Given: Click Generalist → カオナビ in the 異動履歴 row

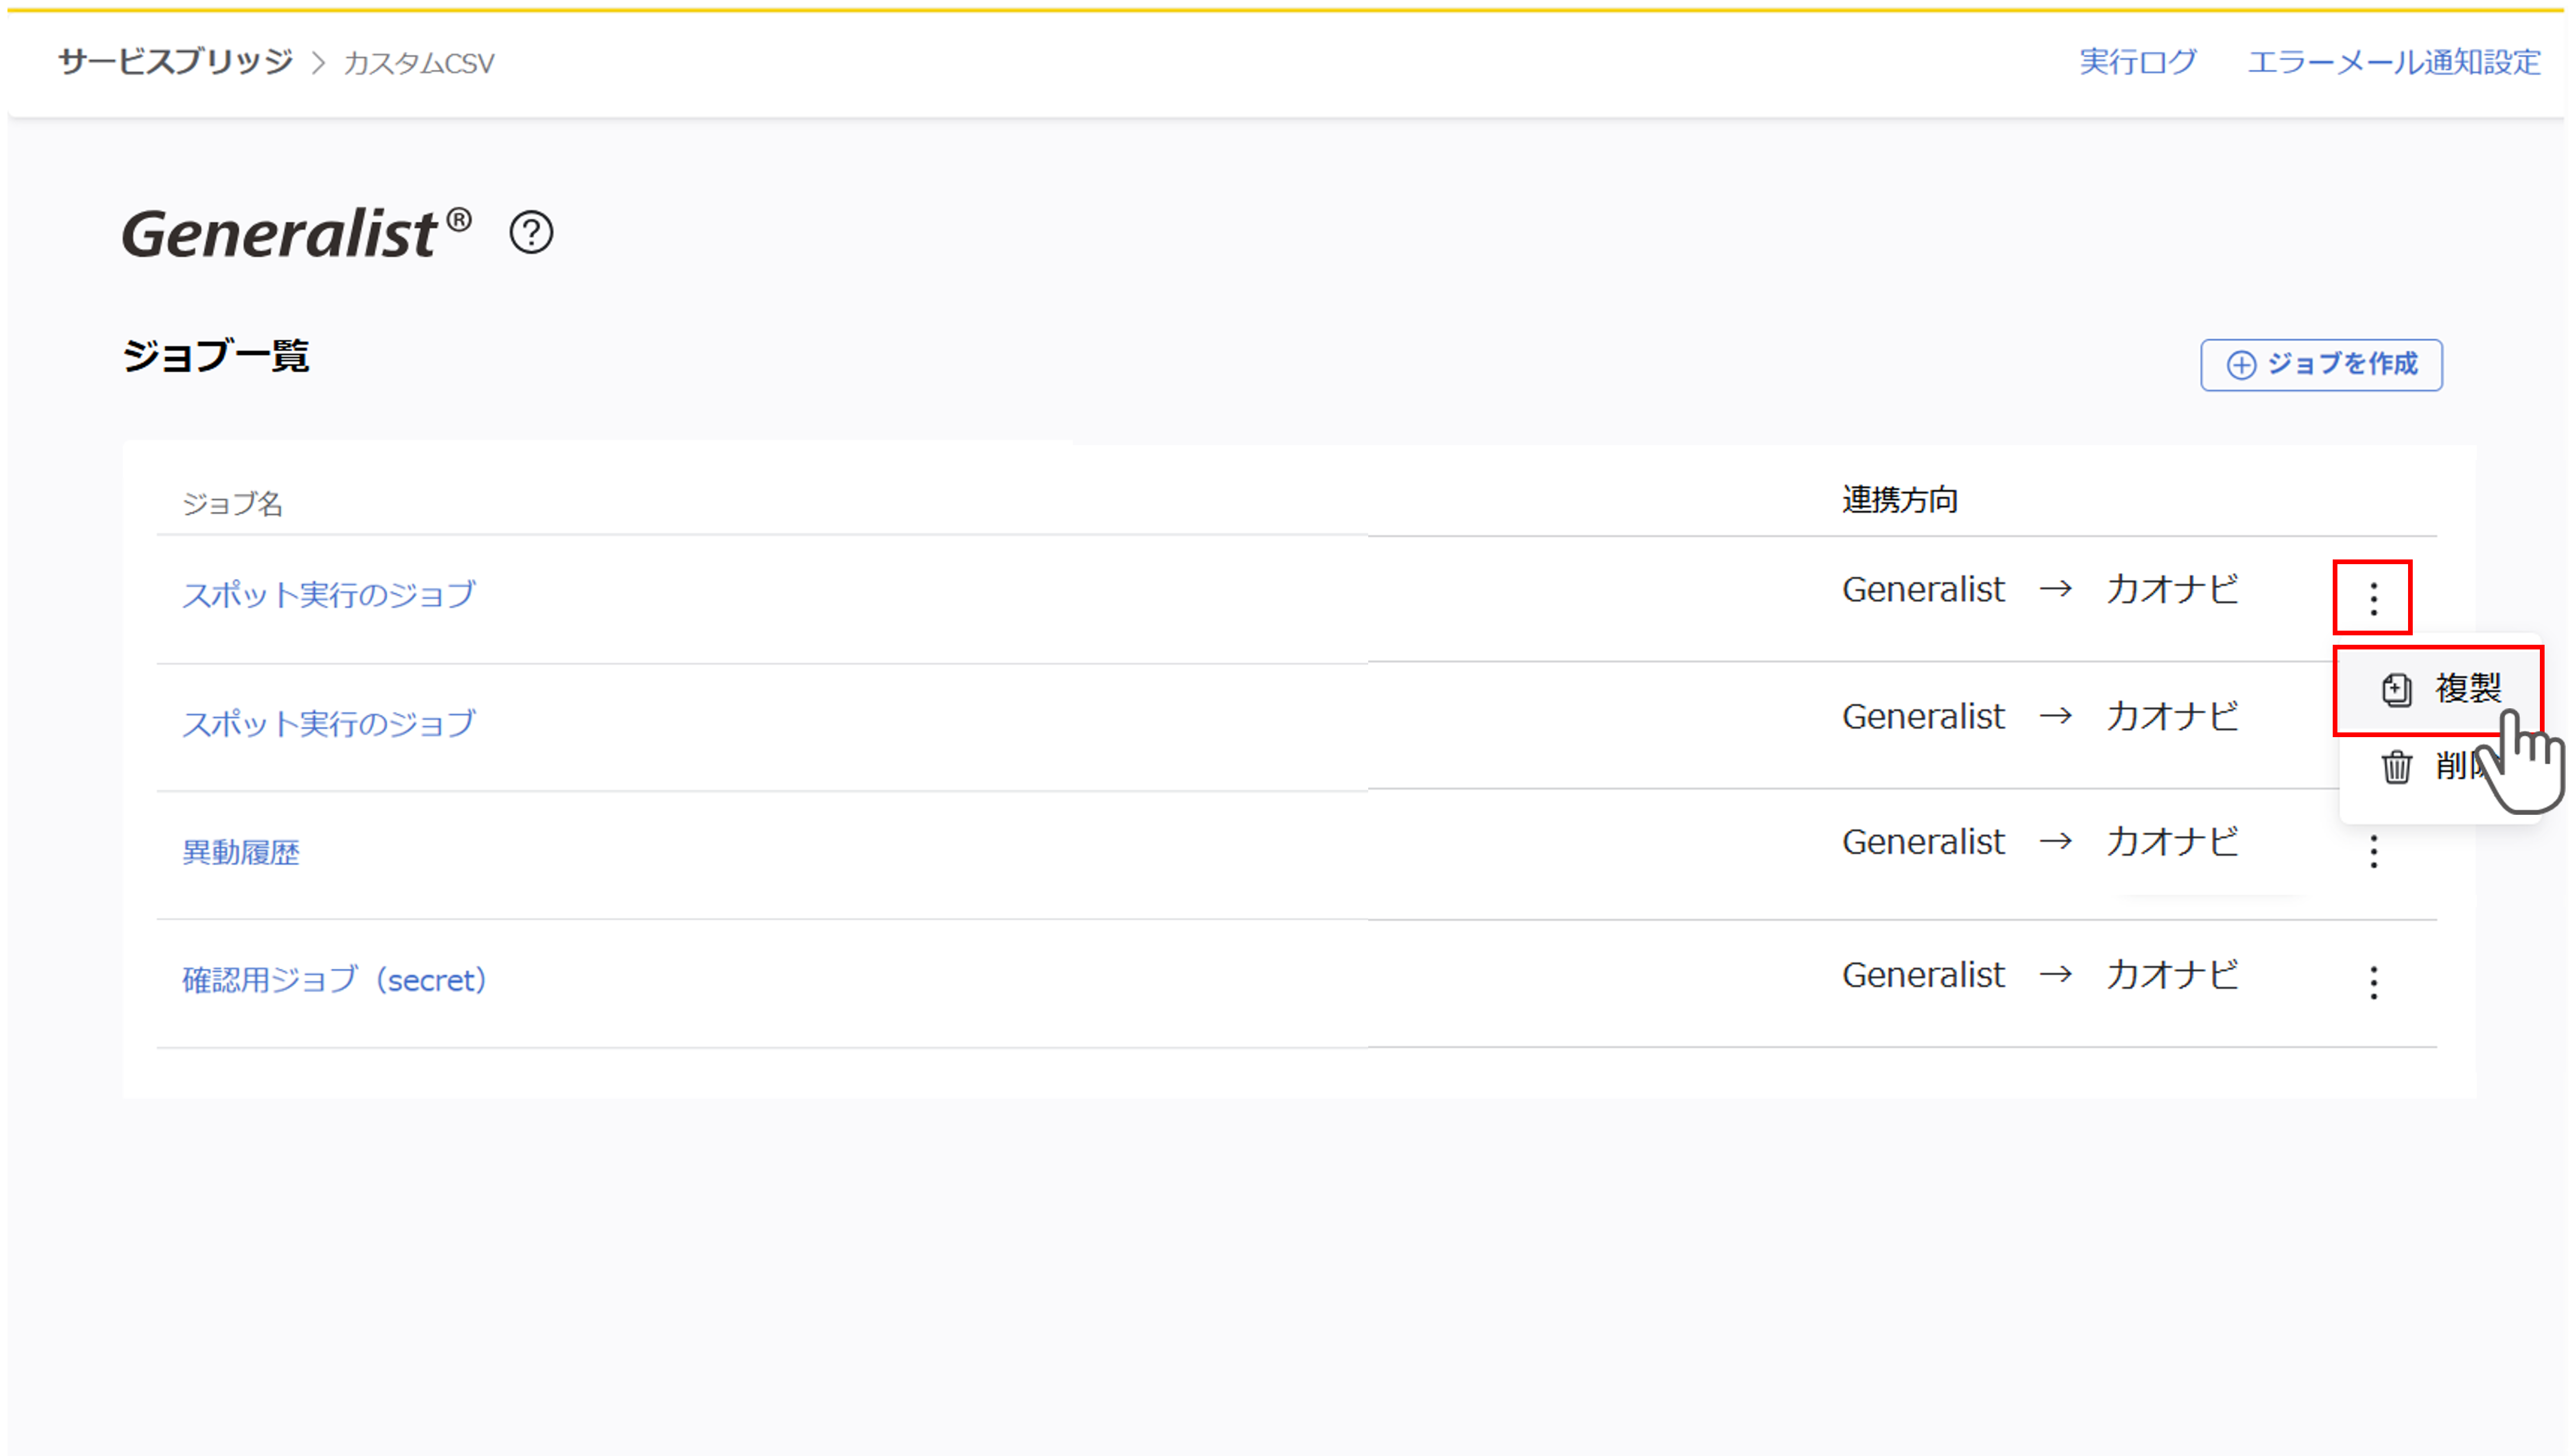Looking at the screenshot, I should [x=2040, y=843].
